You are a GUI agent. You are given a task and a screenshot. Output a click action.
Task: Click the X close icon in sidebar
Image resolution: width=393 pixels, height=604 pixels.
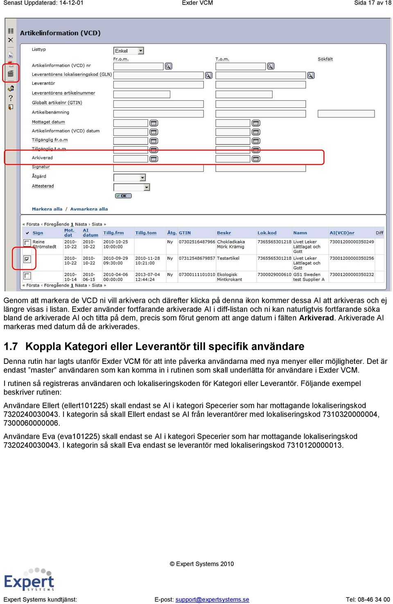click(11, 40)
